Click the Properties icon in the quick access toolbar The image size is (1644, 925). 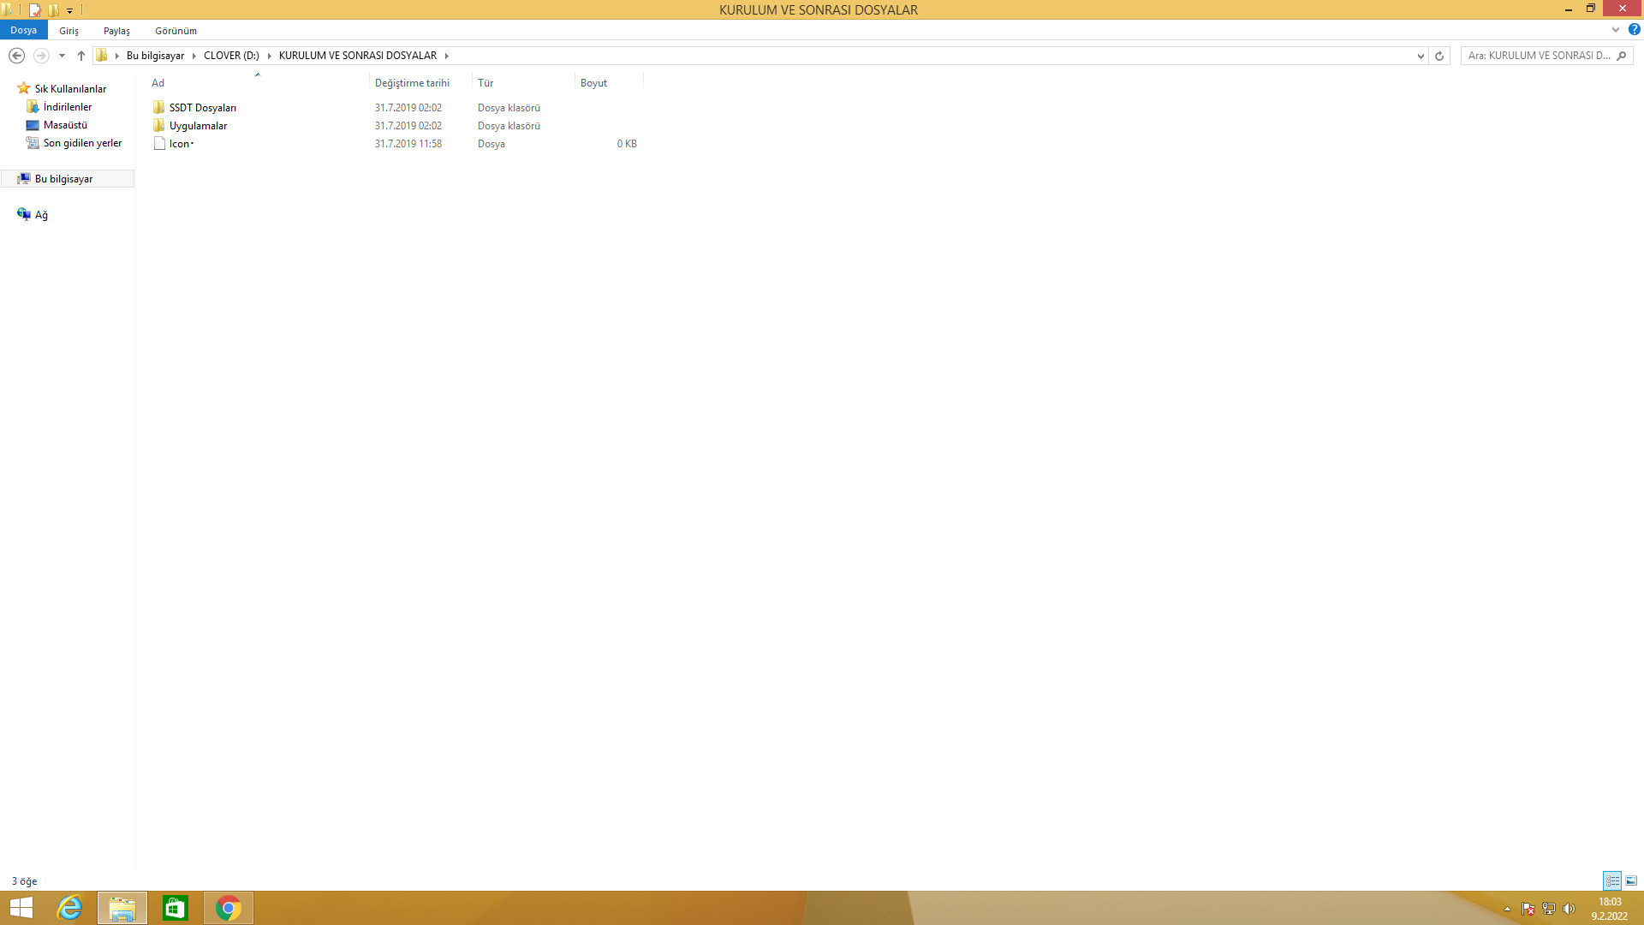click(35, 10)
